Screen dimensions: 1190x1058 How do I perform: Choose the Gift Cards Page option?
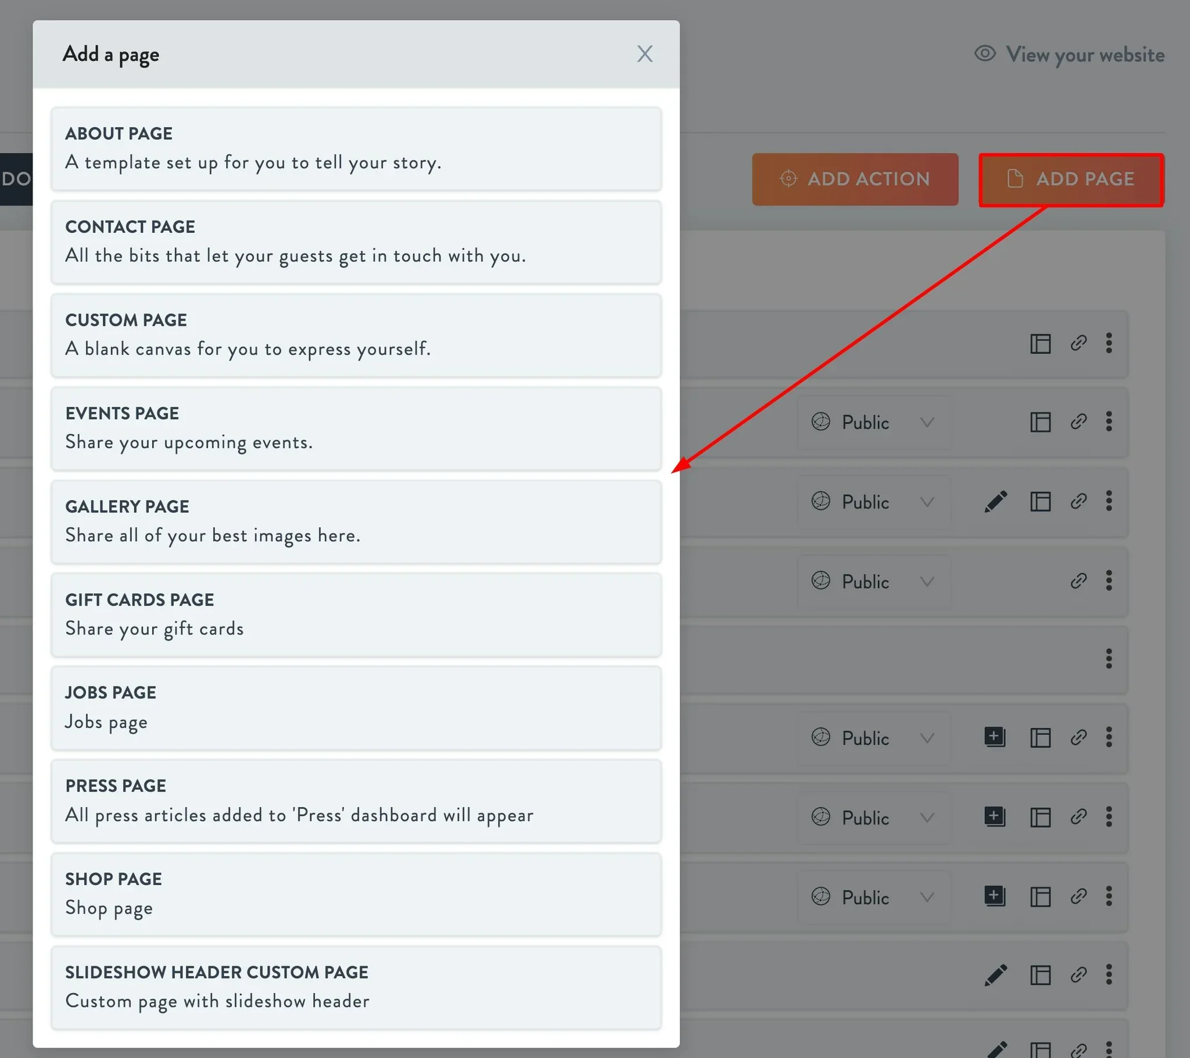pos(356,614)
